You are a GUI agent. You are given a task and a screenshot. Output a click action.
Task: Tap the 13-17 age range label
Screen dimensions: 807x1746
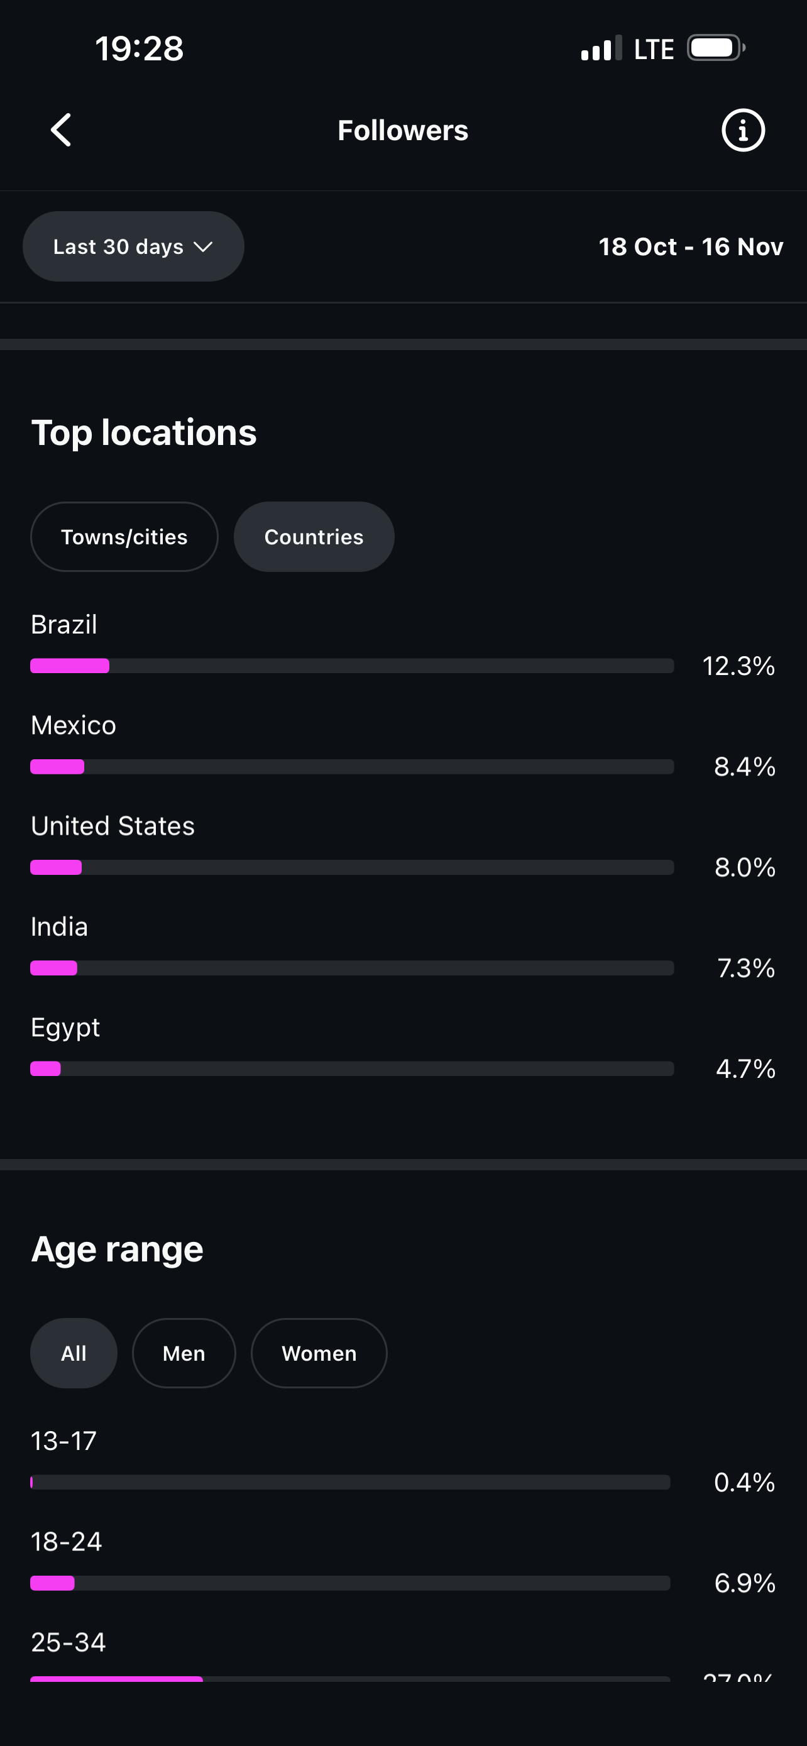[63, 1441]
